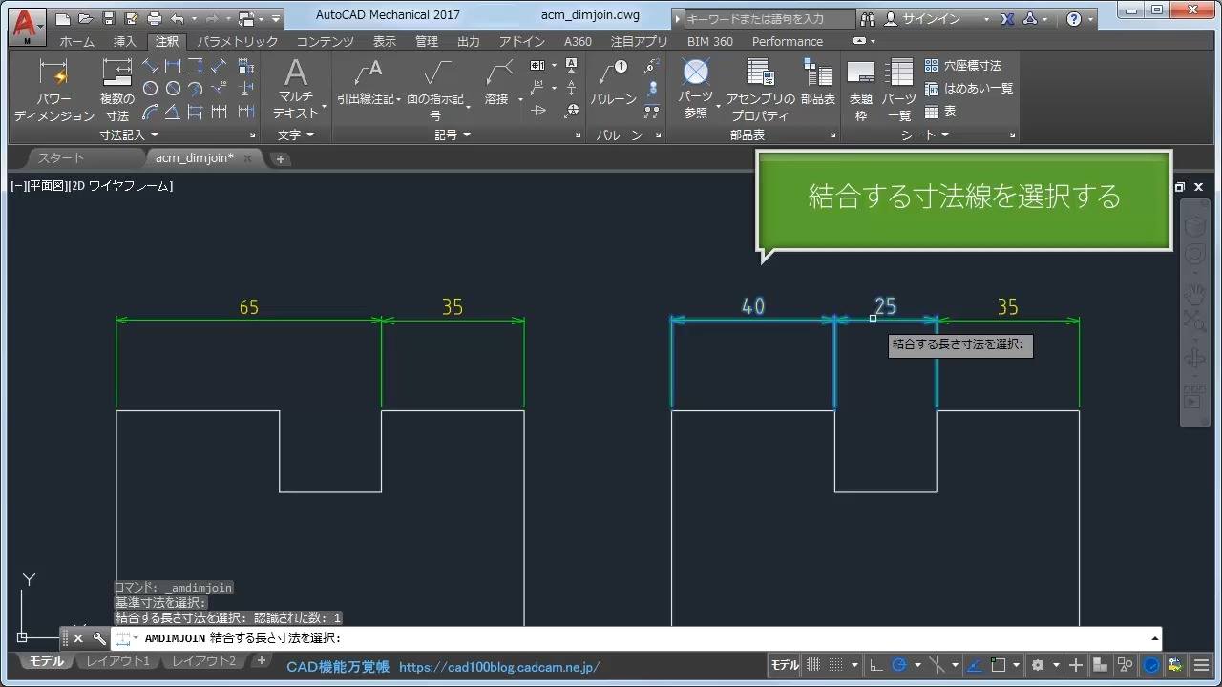This screenshot has width=1222, height=687.
Task: Toggle object snap tracking in status bar
Action: pos(975,665)
